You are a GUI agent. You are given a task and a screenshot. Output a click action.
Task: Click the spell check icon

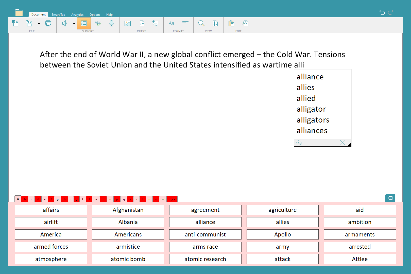98,24
